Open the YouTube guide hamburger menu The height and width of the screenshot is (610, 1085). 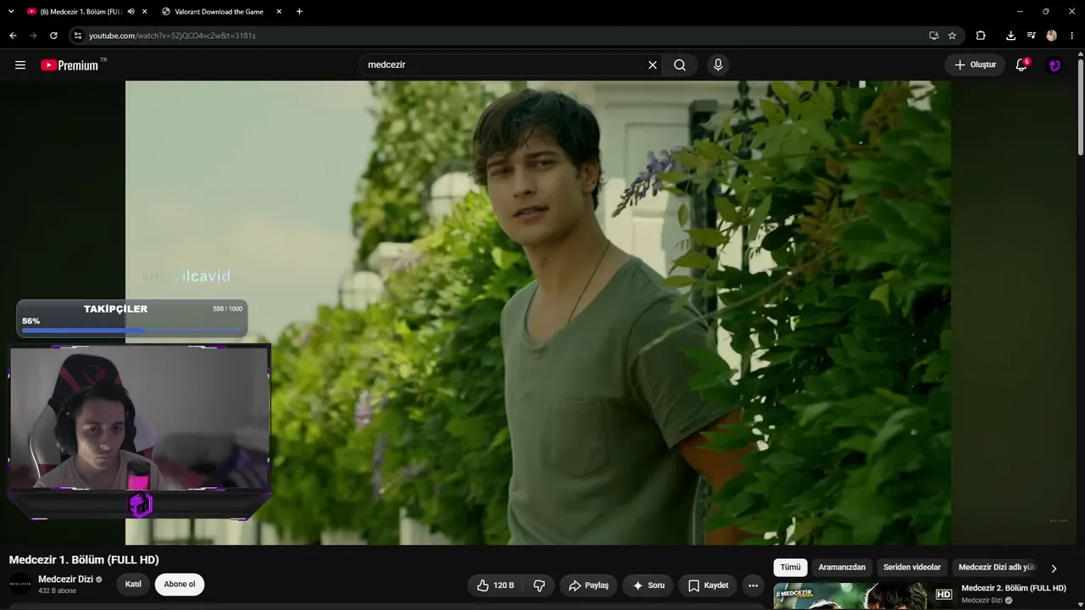click(x=20, y=65)
